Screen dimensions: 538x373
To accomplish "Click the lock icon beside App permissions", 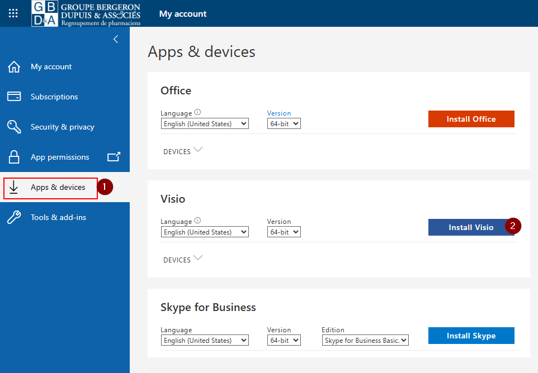I will tap(14, 157).
